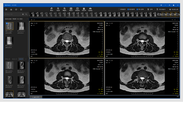The width and height of the screenshot is (183, 119).
Task: Switch to the highlighted third sidebar tab
Action: pyautogui.click(x=21, y=58)
